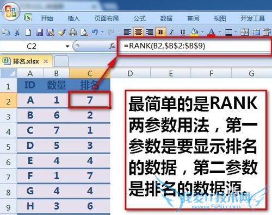
Task: Open the 视图 ribbon tab
Action: point(220,18)
